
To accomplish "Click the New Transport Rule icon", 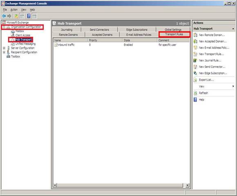I will (195, 54).
